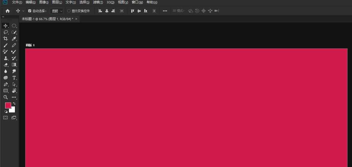Image resolution: width=352 pixels, height=167 pixels.
Task: Select the Zoom tool
Action: (x=5, y=97)
